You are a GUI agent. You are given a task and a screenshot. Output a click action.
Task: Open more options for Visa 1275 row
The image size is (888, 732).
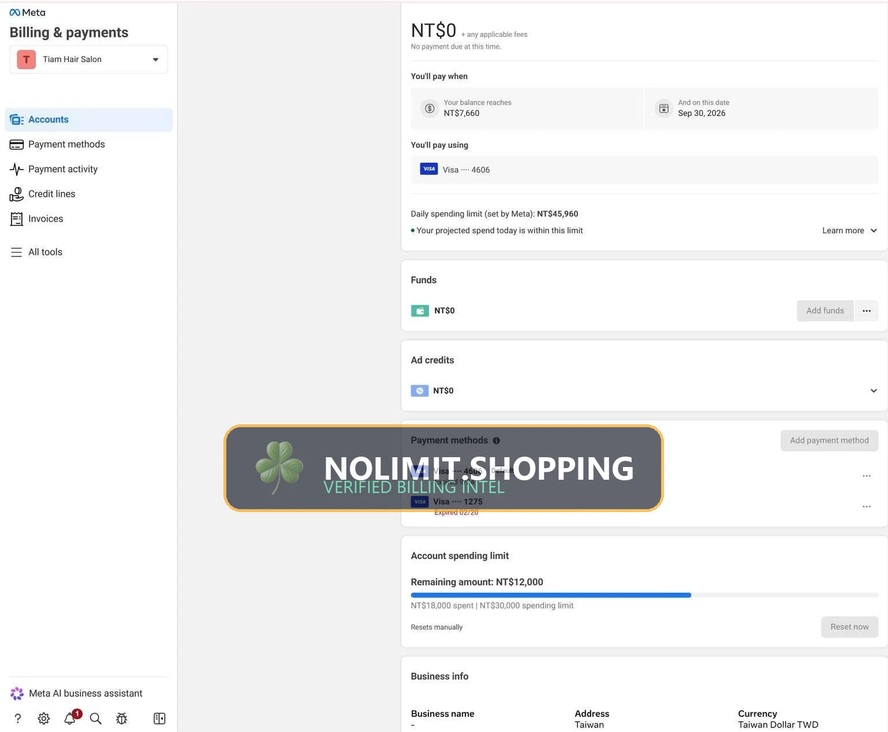tap(867, 506)
